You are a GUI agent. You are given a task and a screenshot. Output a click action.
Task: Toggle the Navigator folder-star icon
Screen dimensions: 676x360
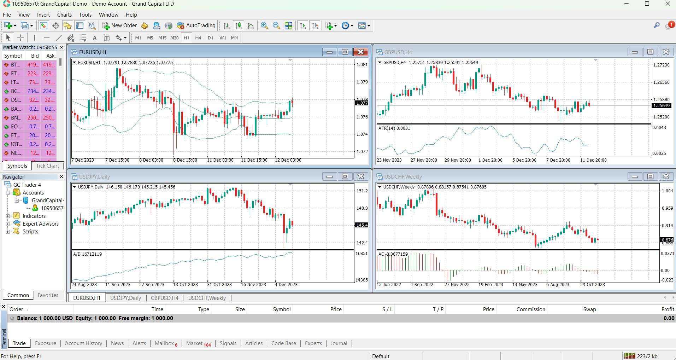67,25
